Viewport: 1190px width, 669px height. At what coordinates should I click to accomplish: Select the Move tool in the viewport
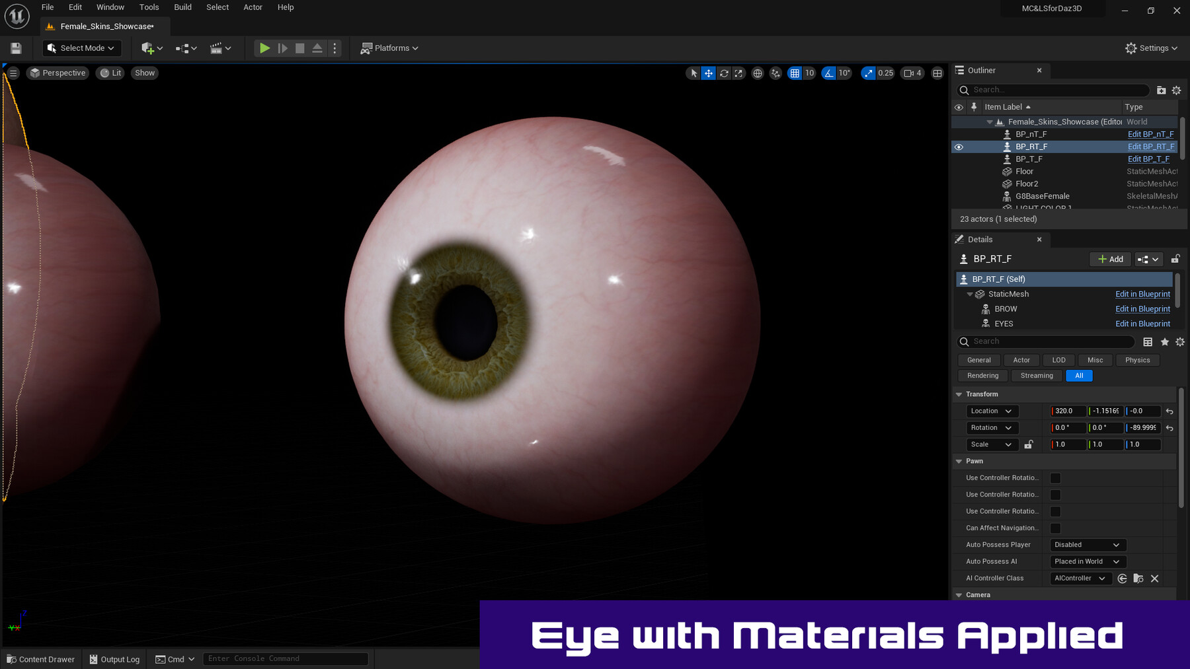tap(708, 73)
